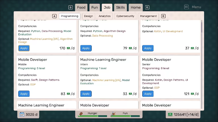218x122 pixels.
Task: Click 'Kotlin, UI Development' optional competencies
Action: [x=169, y=31]
